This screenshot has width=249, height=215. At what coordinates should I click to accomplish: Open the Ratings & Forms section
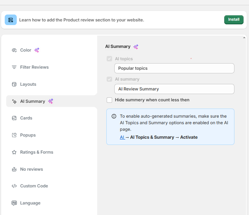36,152
